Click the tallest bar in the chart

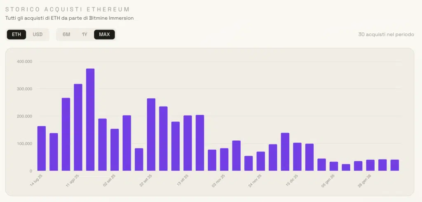click(90, 119)
